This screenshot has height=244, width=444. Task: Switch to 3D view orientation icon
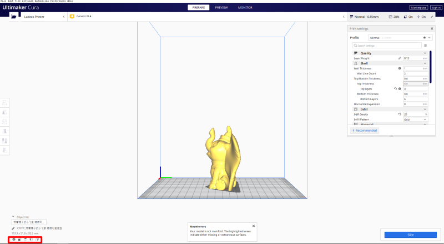pyautogui.click(x=13, y=240)
